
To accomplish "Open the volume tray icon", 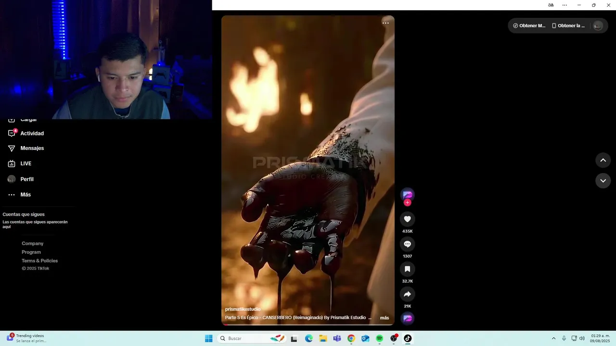I will (x=582, y=338).
